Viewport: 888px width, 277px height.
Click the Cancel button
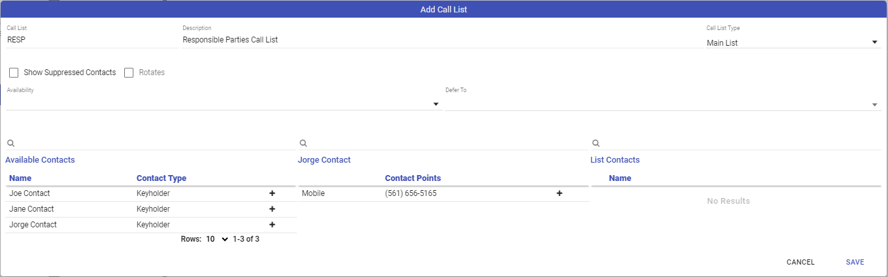tap(800, 262)
